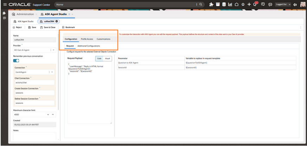
Task: Open the Profile Access tab
Action: pyautogui.click(x=87, y=39)
